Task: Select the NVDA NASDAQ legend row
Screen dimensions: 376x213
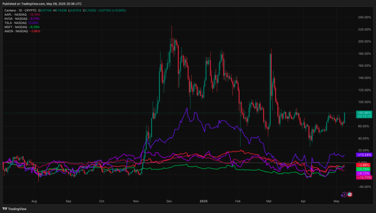Action: tap(22, 19)
